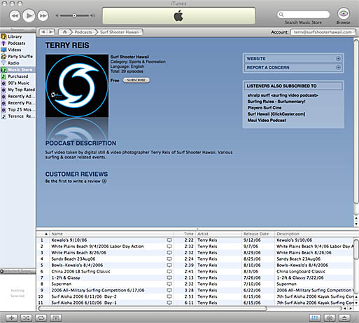The height and width of the screenshot is (323, 359).
Task: Sort by the Description column header
Action: click(314, 234)
